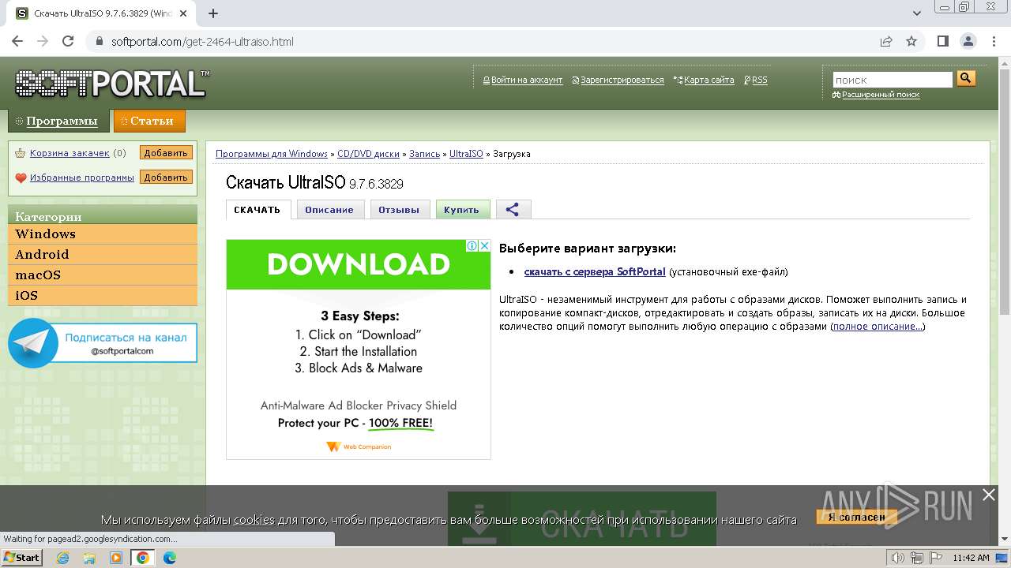Switch to the Описание tab
This screenshot has height=568, width=1011.
tap(329, 210)
